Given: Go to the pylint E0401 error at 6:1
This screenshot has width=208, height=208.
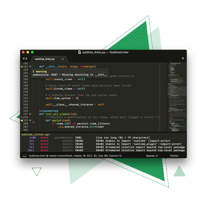Looking at the screenshot, I should [x=103, y=141].
